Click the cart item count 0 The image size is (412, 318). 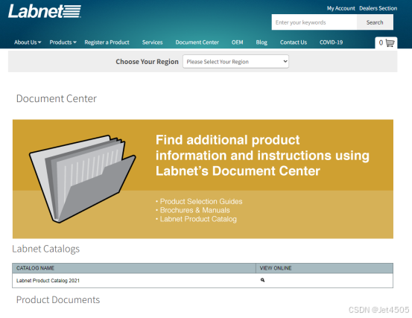click(381, 42)
